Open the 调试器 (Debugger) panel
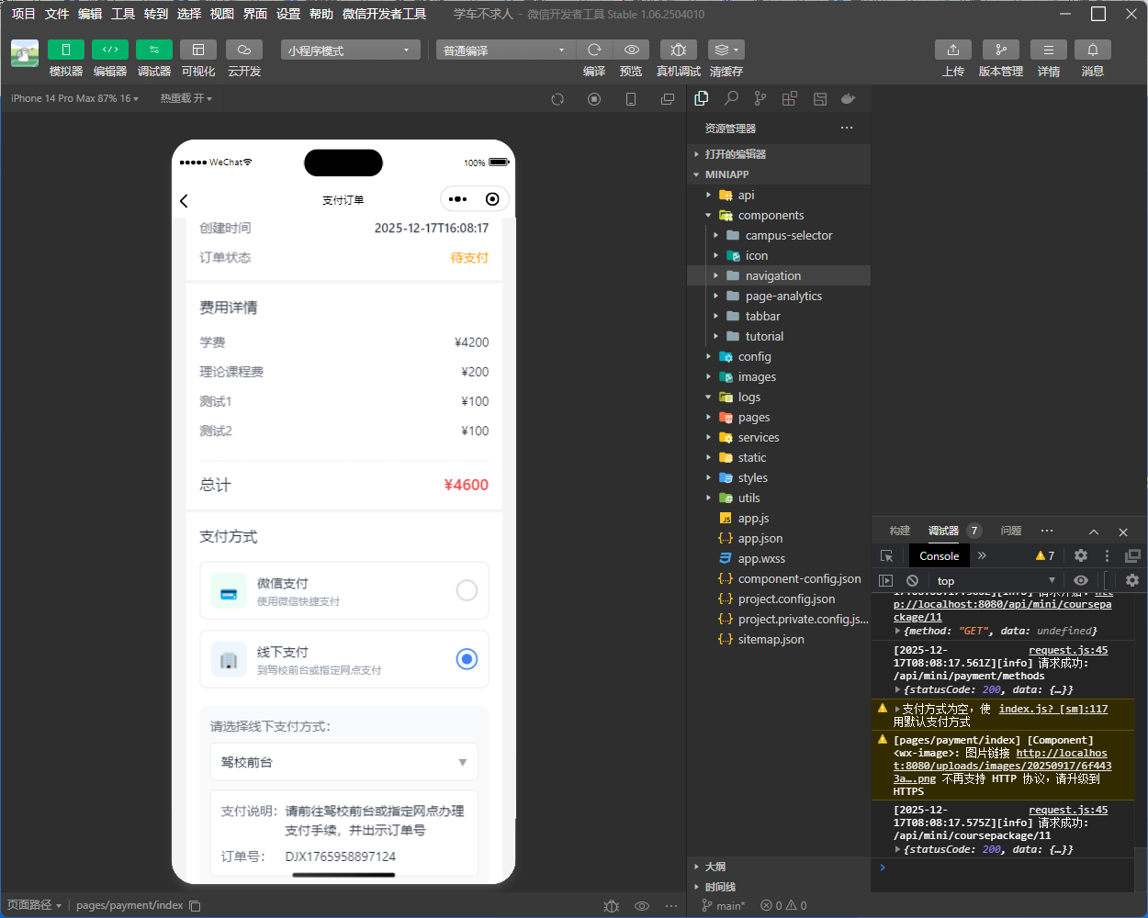The width and height of the screenshot is (1148, 918). 153,58
